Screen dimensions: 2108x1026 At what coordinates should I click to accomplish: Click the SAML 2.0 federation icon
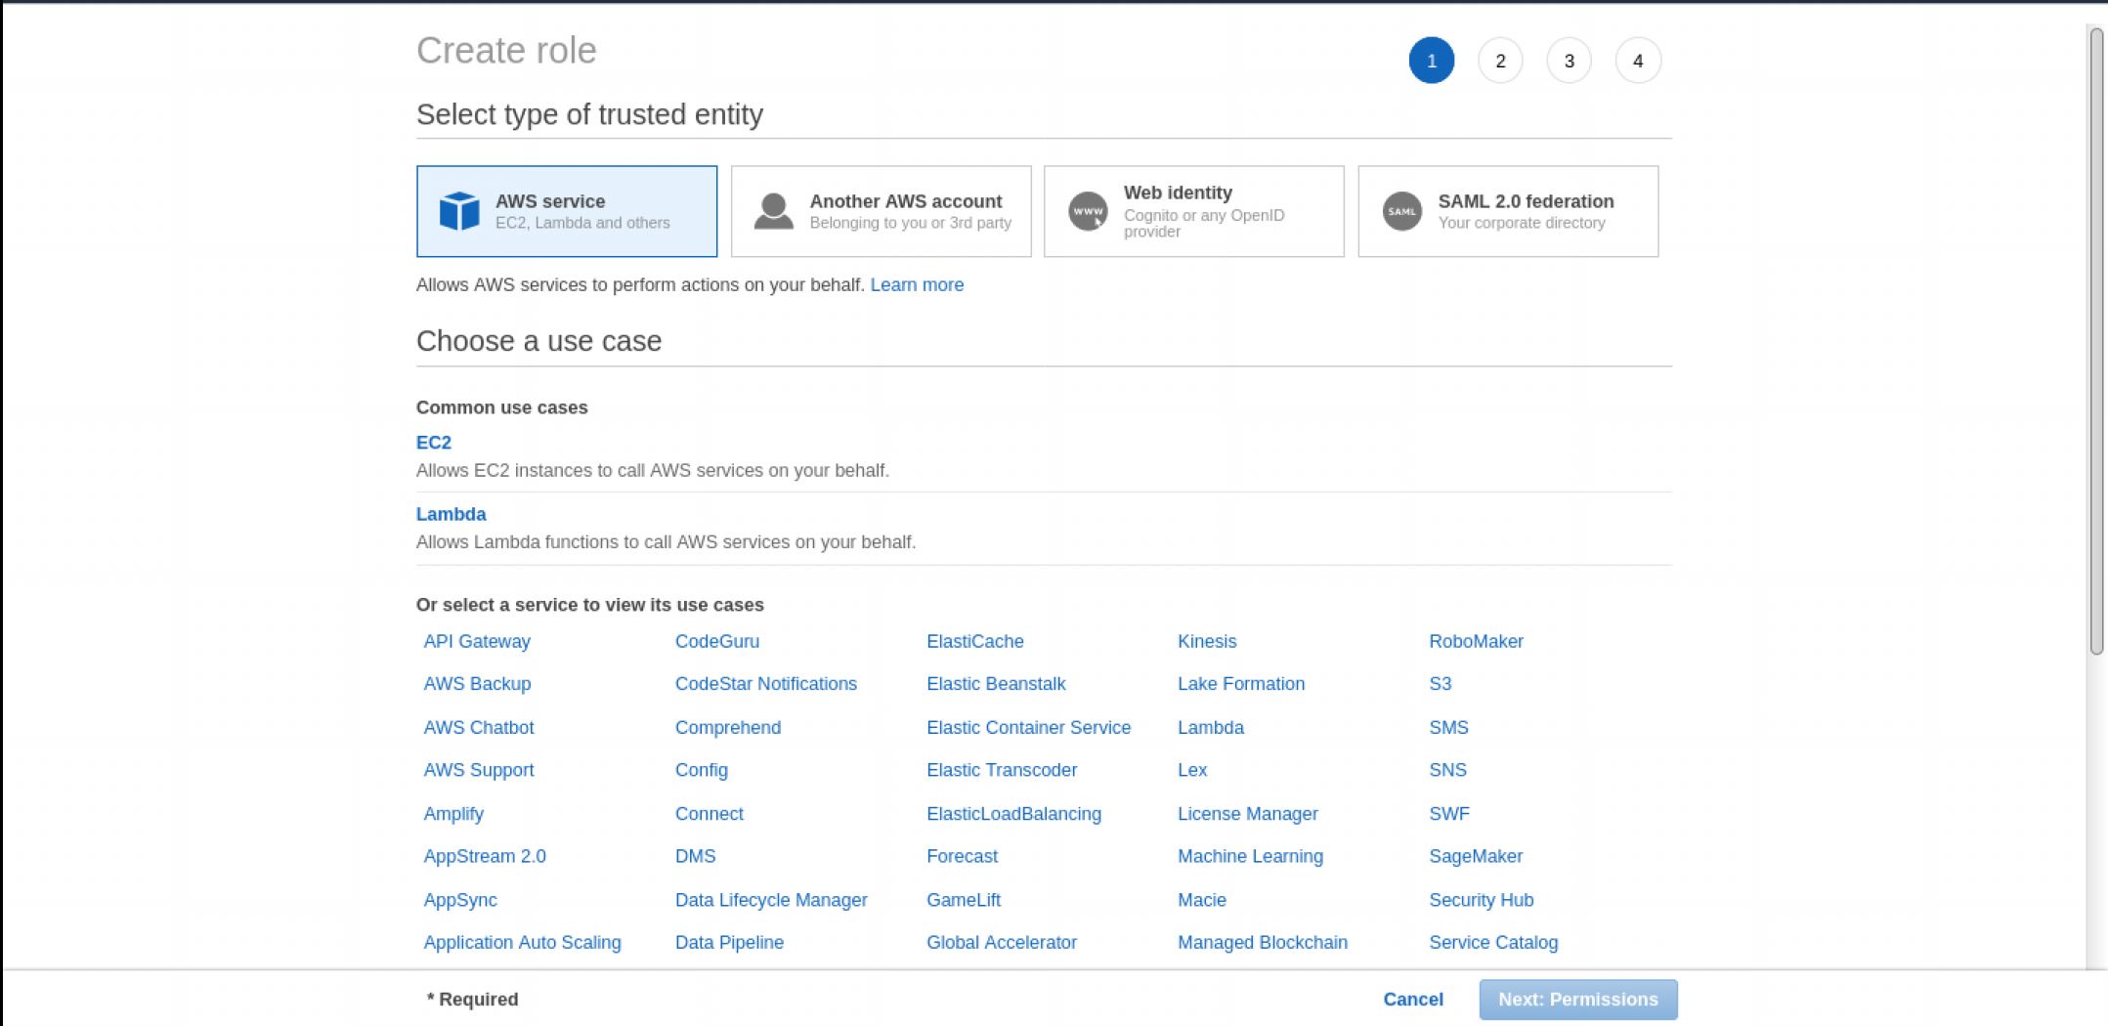[x=1401, y=211]
